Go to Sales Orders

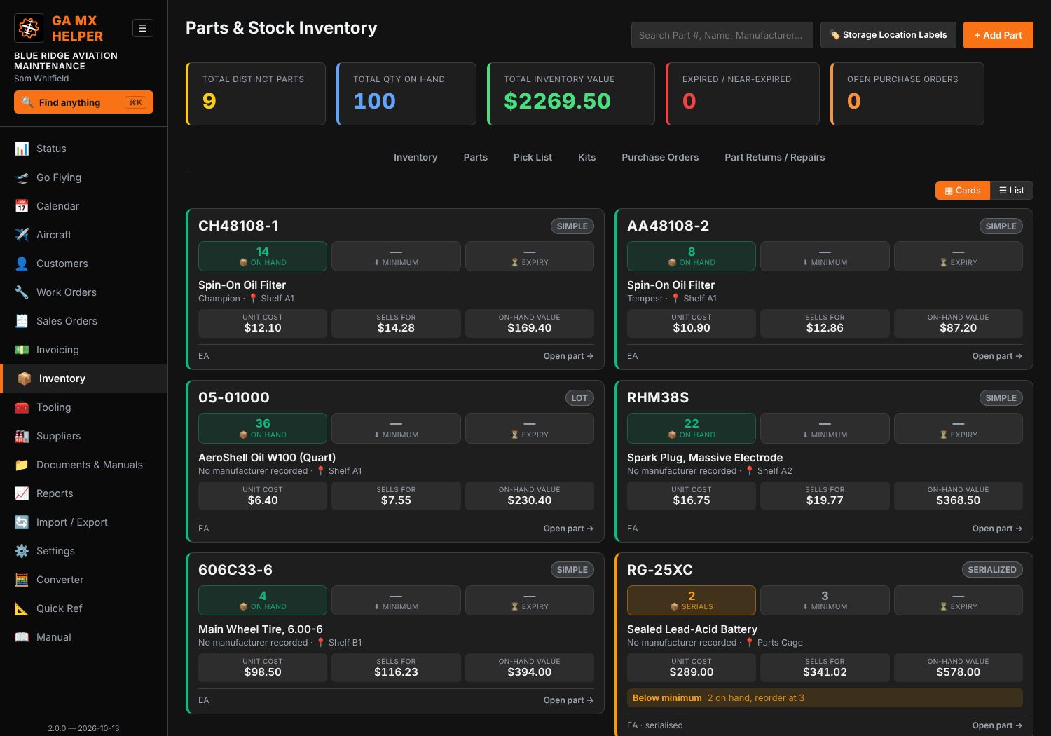84,321
